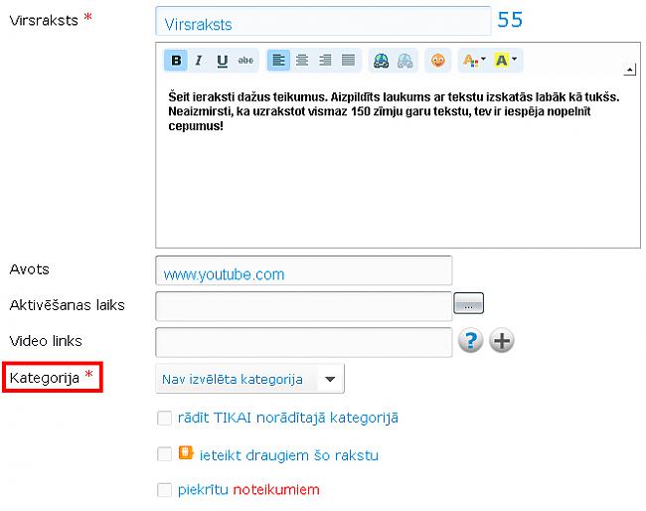Add another video link with plus

501,340
